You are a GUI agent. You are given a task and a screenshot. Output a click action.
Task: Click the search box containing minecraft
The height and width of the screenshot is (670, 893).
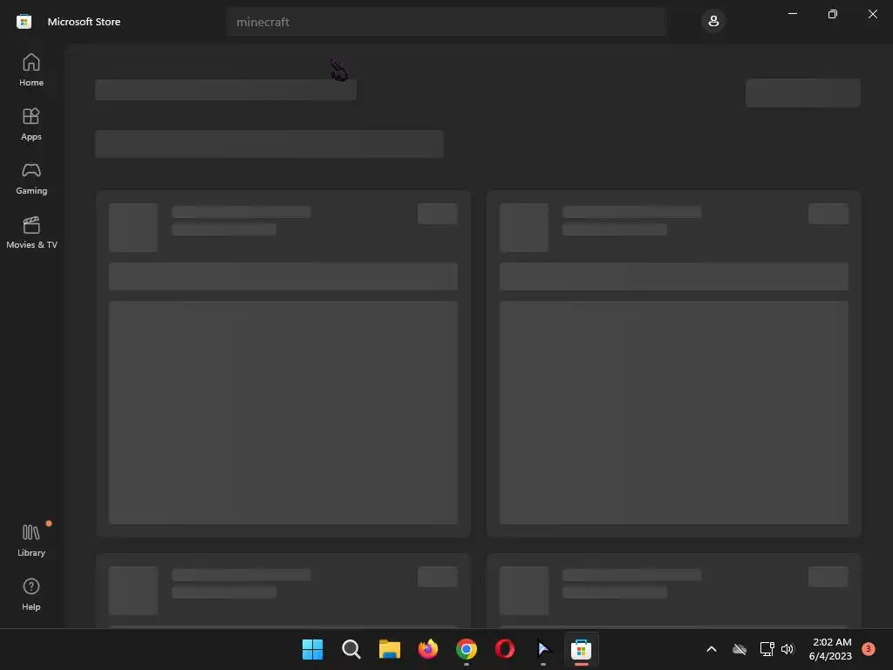tap(446, 22)
